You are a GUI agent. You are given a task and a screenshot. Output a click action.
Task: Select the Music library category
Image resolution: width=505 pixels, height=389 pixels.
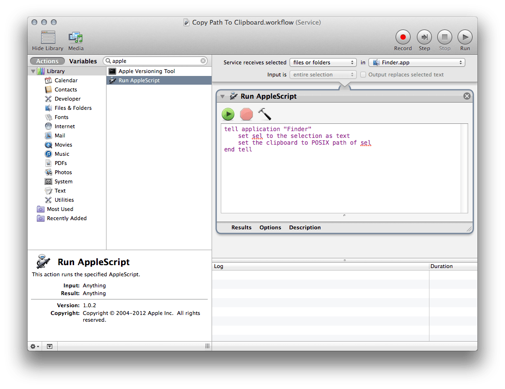tap(62, 154)
